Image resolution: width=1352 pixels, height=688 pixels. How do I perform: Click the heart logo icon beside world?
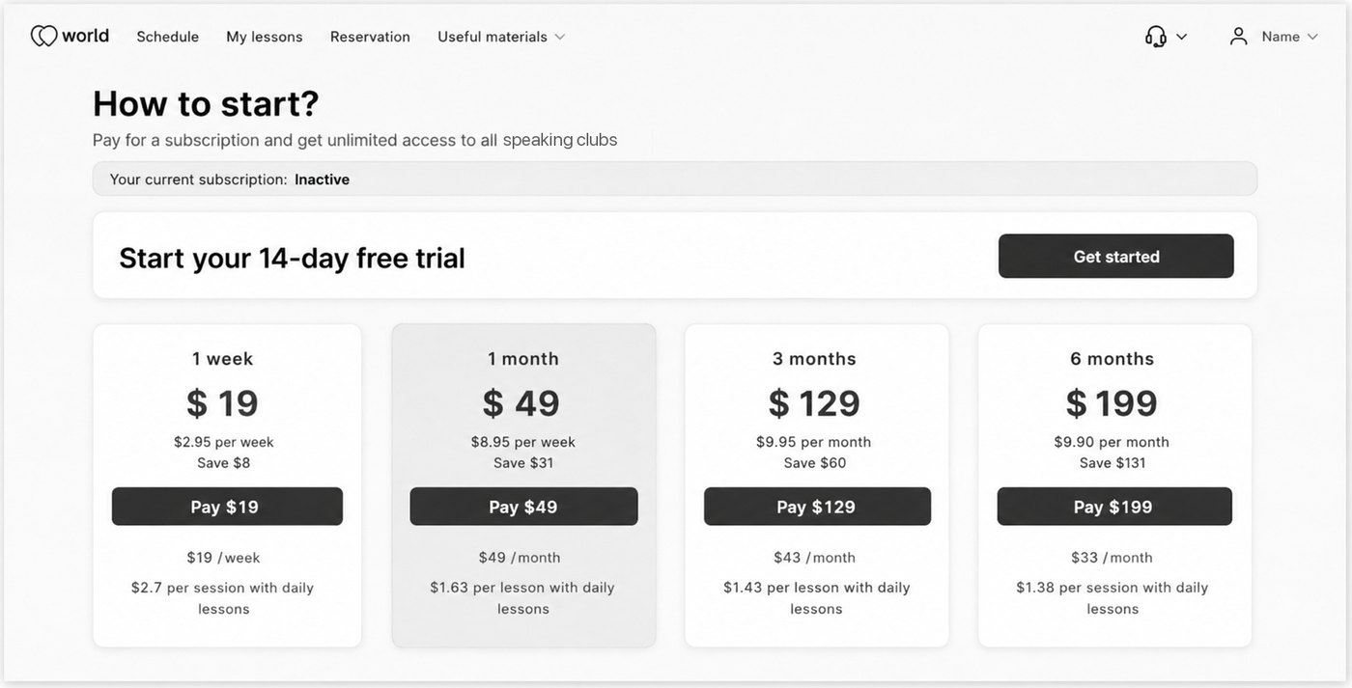click(44, 37)
